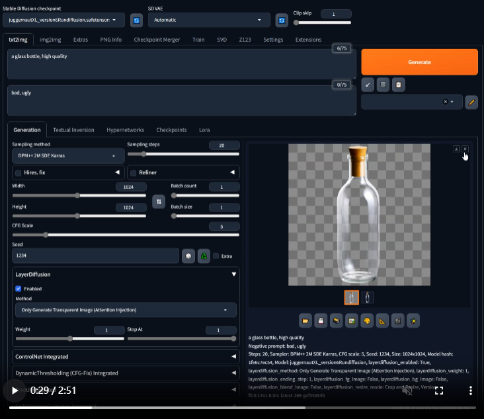This screenshot has height=419, width=484.
Task: Open the video player more options menu
Action: pyautogui.click(x=470, y=391)
